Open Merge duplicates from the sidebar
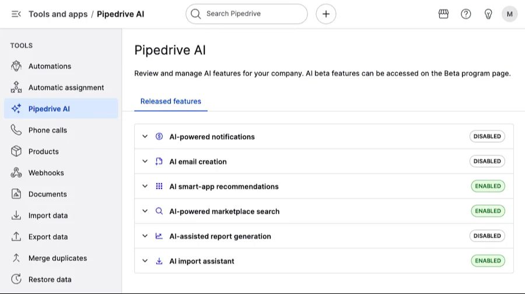Viewport: 525px width, 294px height. [57, 258]
